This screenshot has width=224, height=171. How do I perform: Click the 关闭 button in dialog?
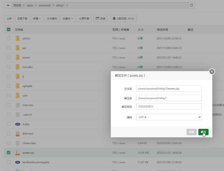(191, 132)
